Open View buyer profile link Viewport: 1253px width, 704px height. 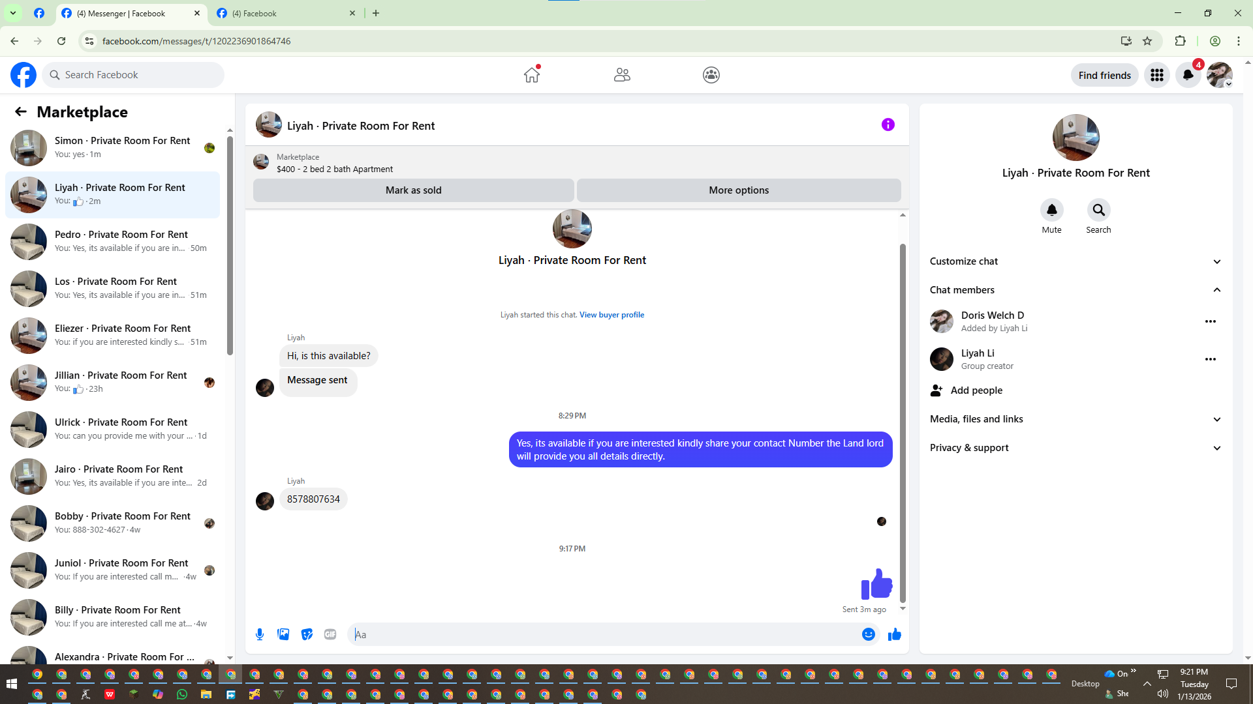(611, 315)
